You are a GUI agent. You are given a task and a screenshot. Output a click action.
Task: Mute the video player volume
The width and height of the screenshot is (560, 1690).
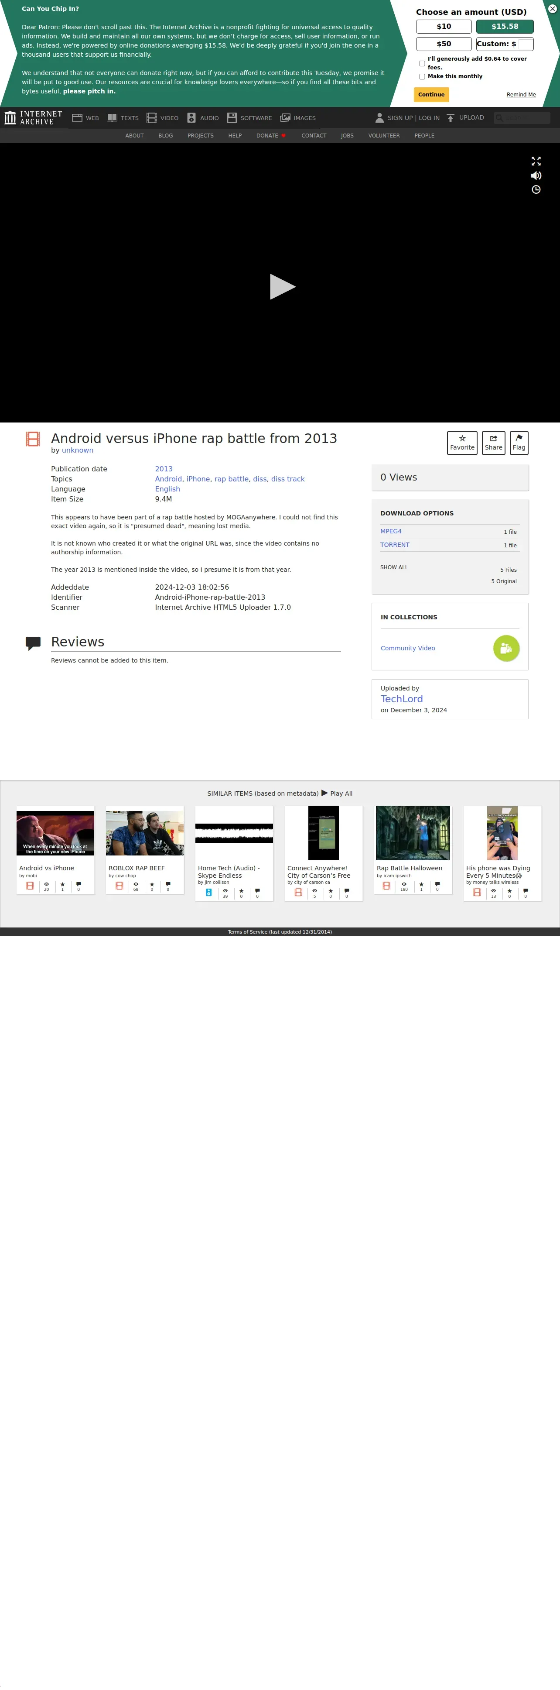[536, 175]
